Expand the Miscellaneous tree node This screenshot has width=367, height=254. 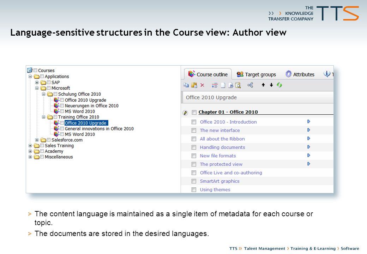(30, 157)
